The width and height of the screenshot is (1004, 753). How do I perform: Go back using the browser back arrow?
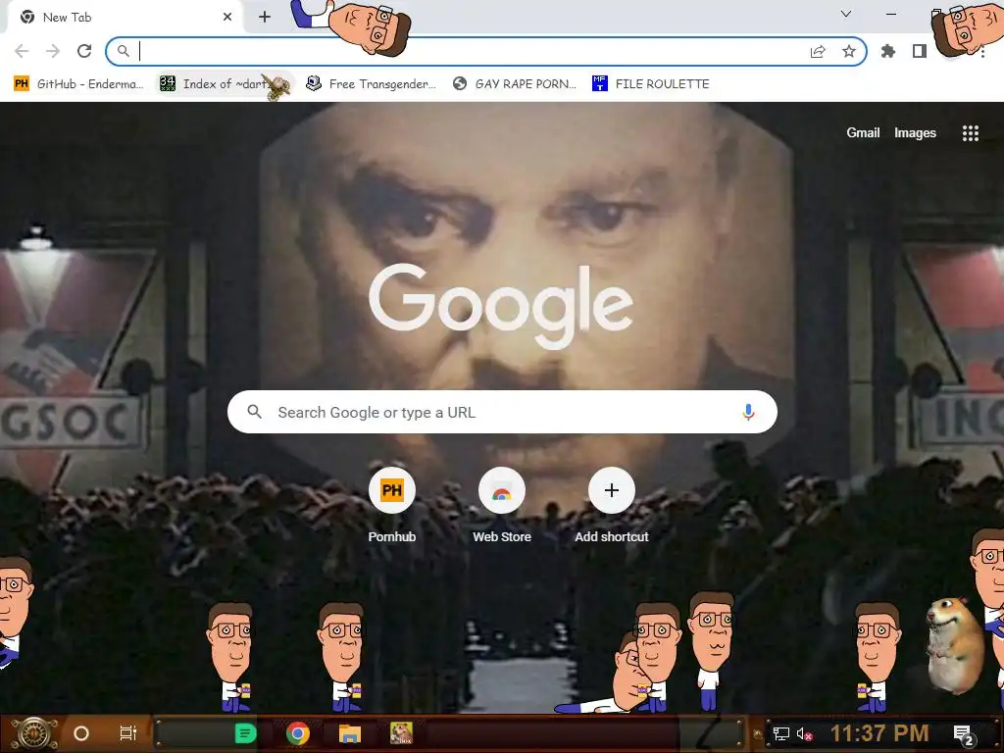pyautogui.click(x=22, y=51)
